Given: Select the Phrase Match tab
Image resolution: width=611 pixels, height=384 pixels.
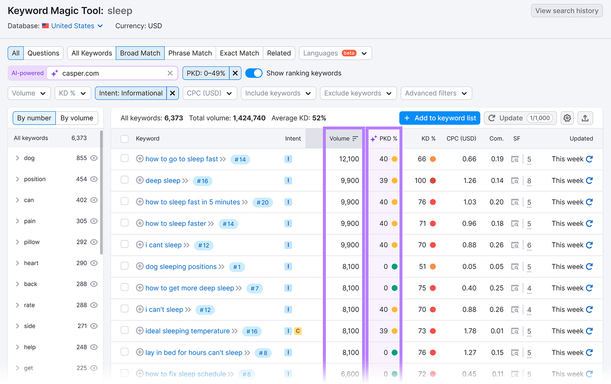Looking at the screenshot, I should coord(190,53).
